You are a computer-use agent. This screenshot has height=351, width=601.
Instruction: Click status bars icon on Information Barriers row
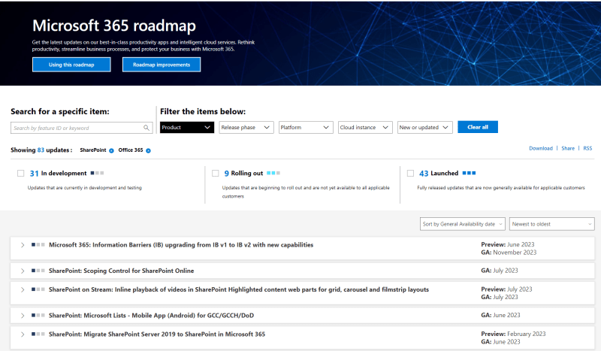point(38,244)
